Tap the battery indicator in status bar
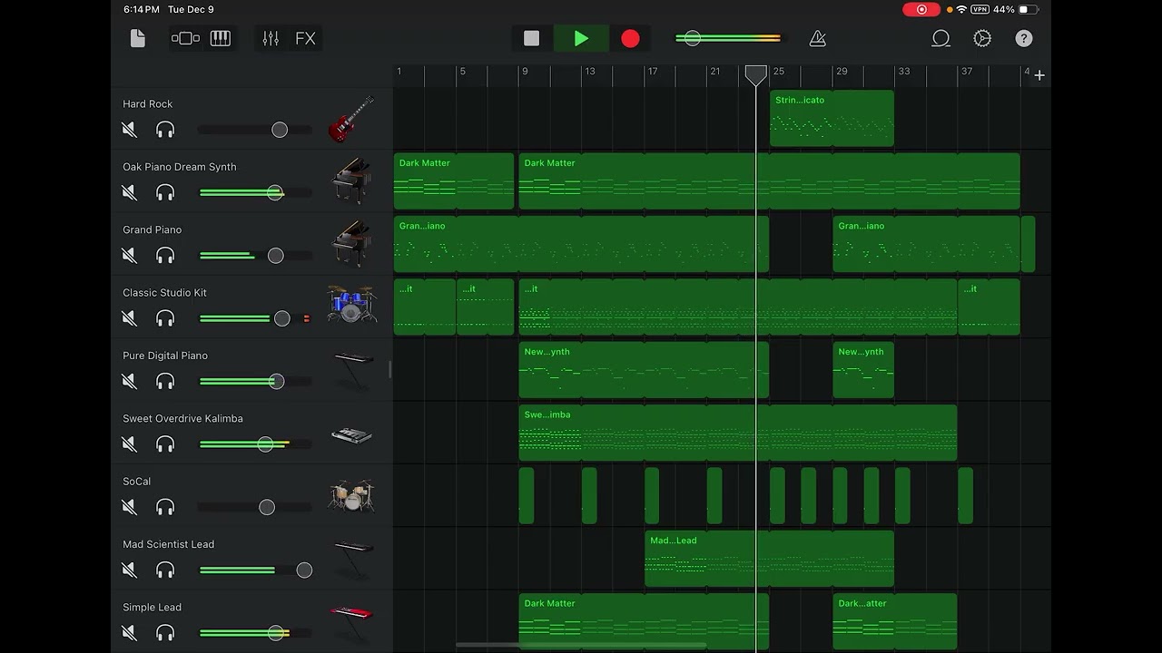 tap(1028, 9)
